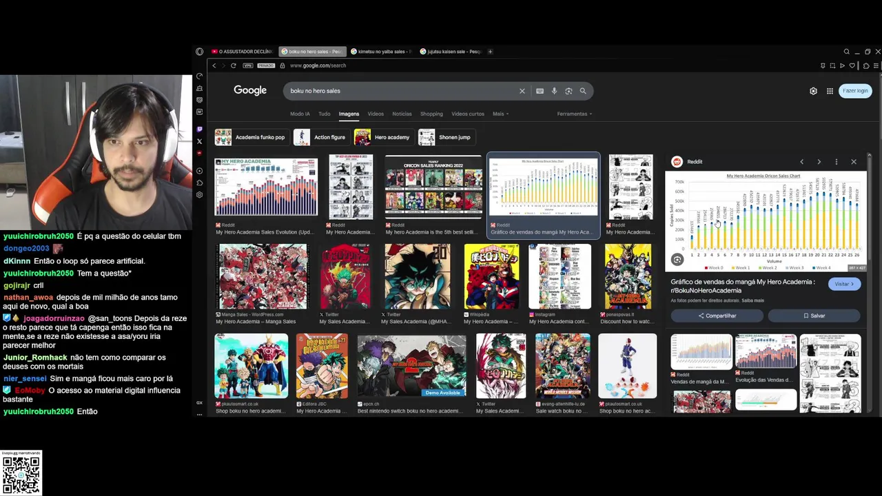Viewport: 882px width, 496px height.
Task: Submit search with the magnifier icon
Action: pyautogui.click(x=583, y=91)
